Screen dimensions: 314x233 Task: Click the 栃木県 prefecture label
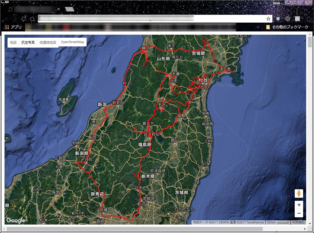pyautogui.click(x=148, y=176)
